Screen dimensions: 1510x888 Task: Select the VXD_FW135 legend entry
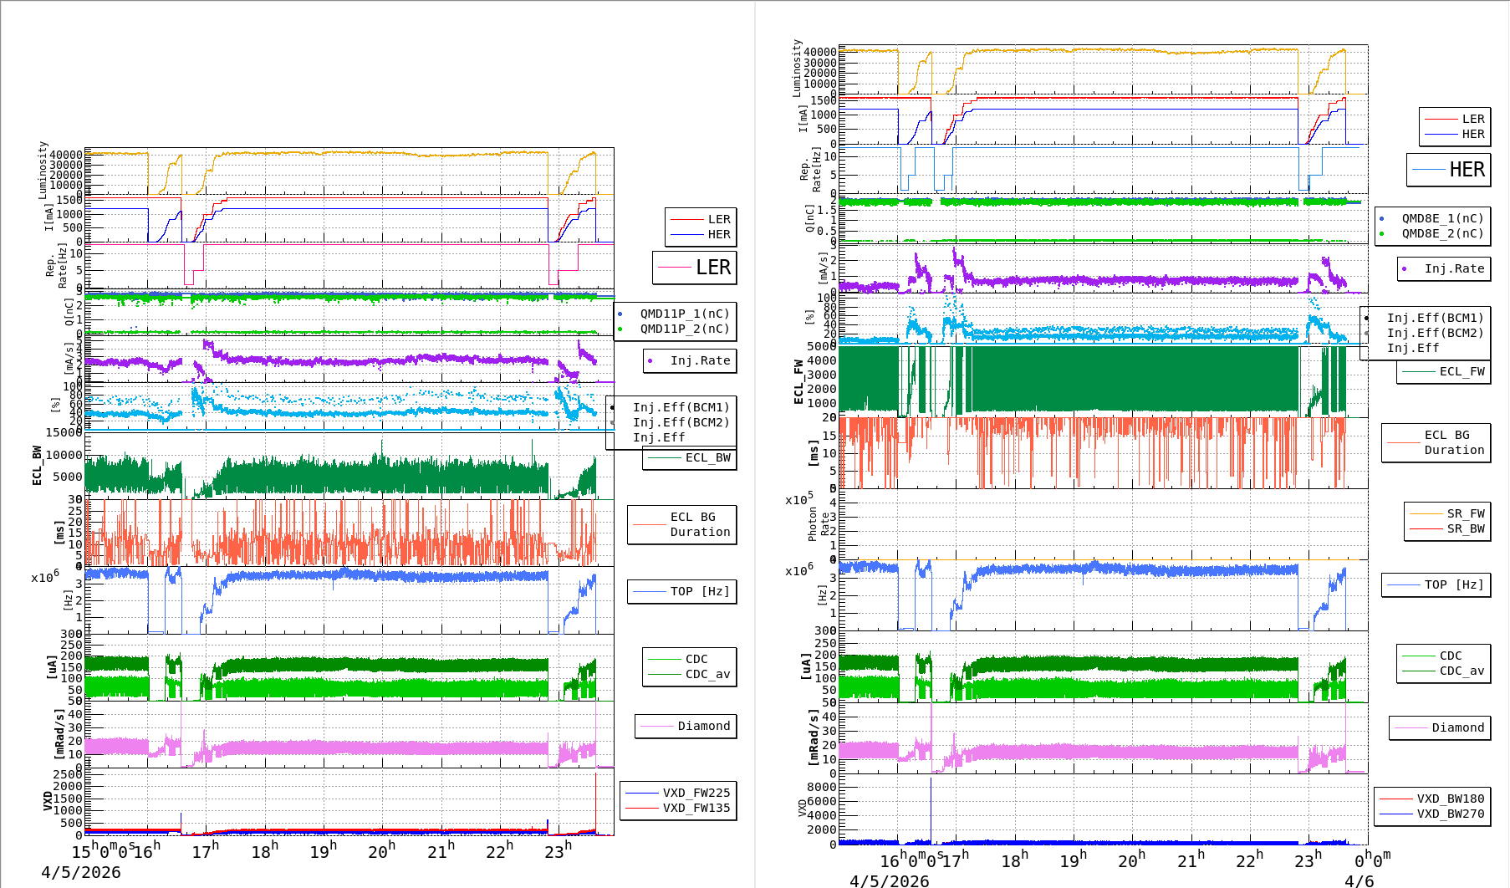(x=696, y=808)
